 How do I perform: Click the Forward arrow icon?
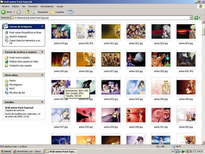18,12
